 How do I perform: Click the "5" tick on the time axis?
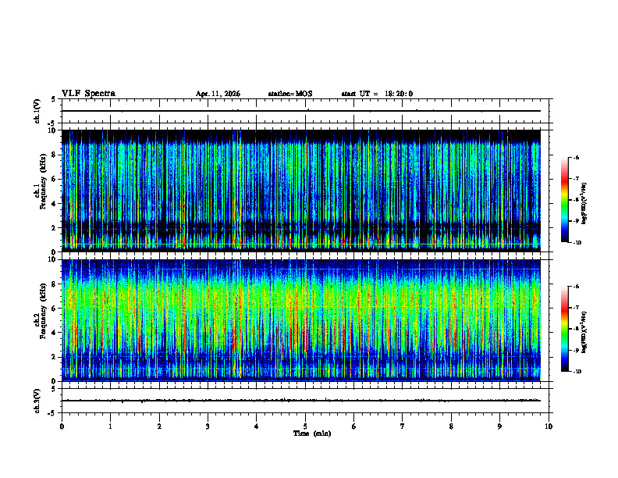tap(305, 426)
